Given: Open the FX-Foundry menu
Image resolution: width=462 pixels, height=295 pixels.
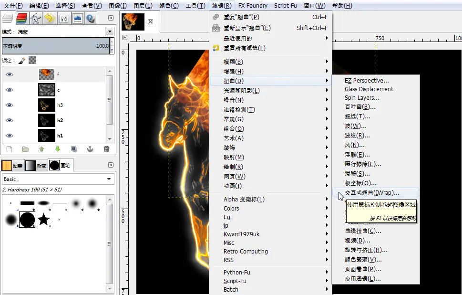Looking at the screenshot, I should pyautogui.click(x=253, y=6).
